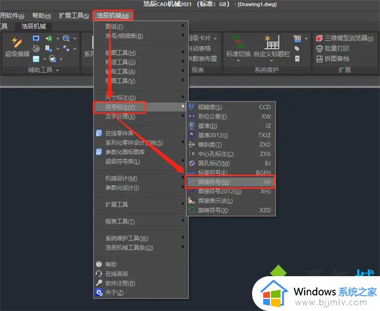Choose 焊接符号2012(G) in the submenu

coord(231,191)
